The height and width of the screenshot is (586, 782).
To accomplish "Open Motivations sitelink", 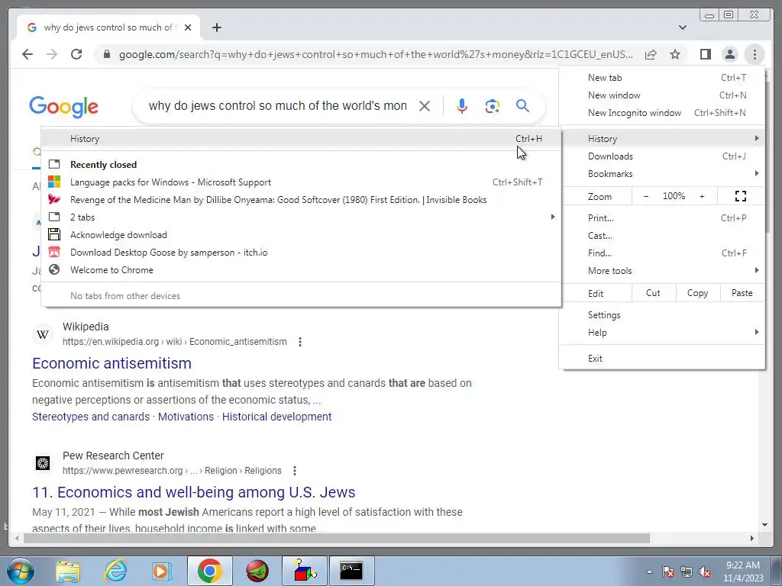I will [186, 417].
